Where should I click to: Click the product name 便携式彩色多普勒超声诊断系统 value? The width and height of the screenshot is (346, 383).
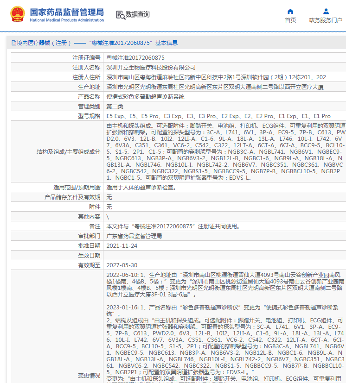point(146,97)
